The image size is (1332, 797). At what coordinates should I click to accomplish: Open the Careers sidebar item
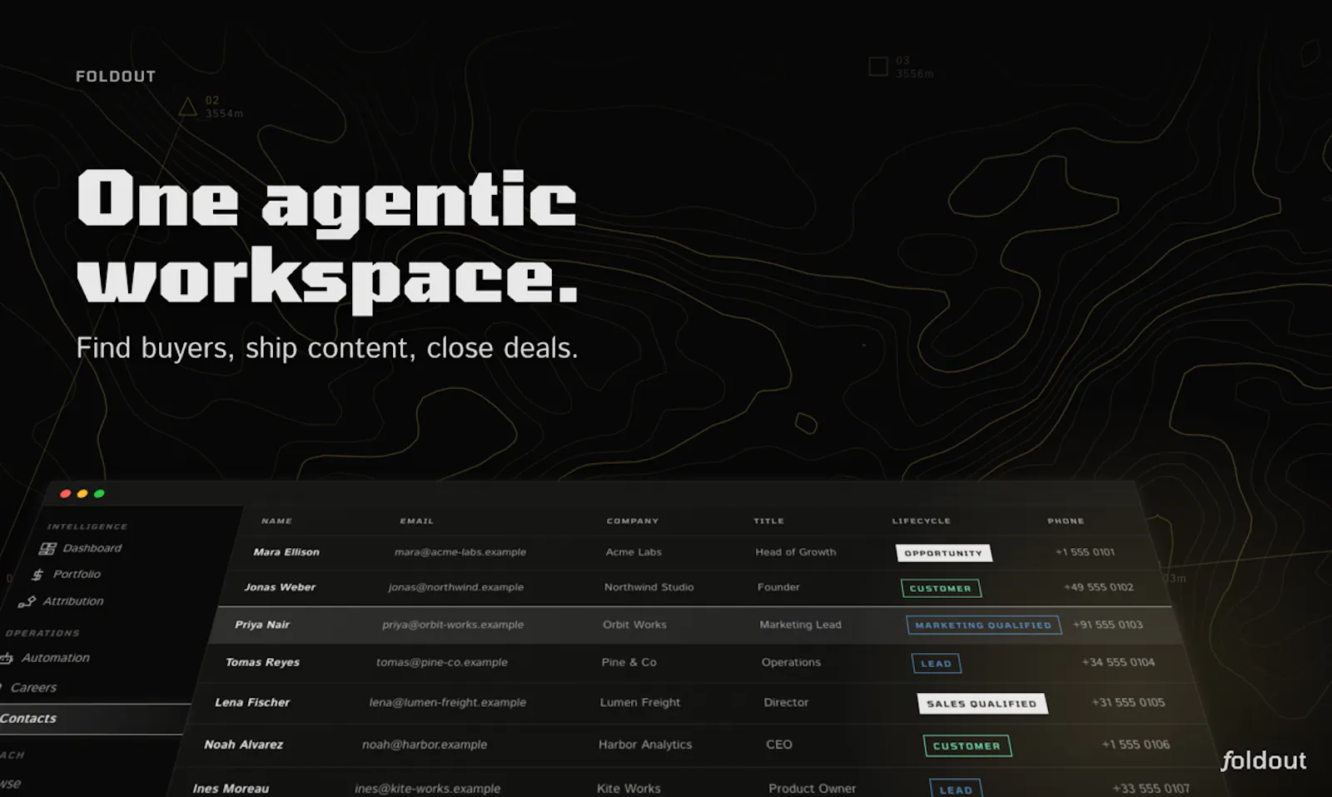33,687
